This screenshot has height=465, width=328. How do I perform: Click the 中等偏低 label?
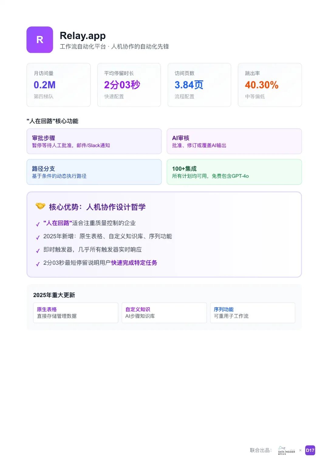(255, 96)
